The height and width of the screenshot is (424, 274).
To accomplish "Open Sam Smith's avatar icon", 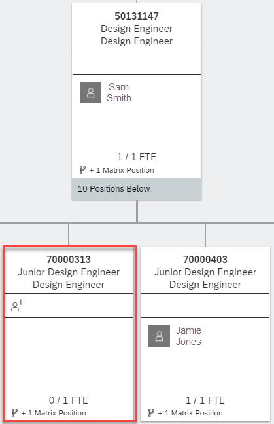I will [x=91, y=92].
